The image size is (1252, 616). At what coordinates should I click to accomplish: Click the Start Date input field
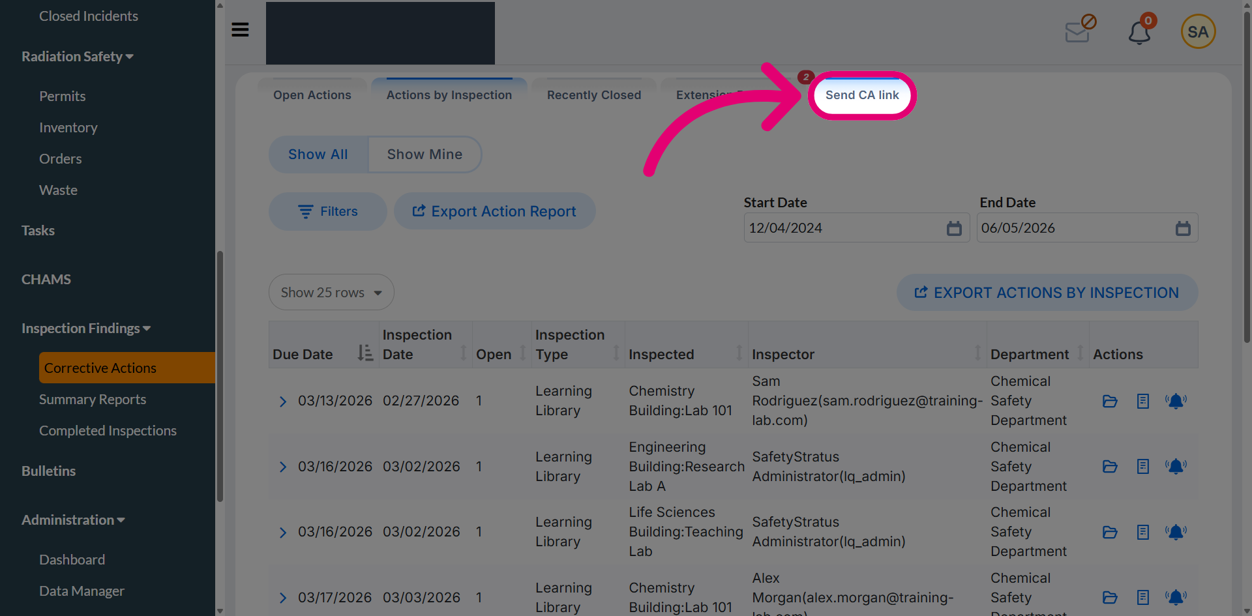point(857,228)
